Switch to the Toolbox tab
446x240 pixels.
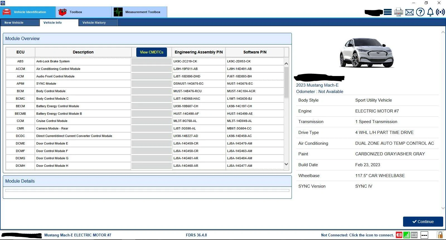[84, 12]
